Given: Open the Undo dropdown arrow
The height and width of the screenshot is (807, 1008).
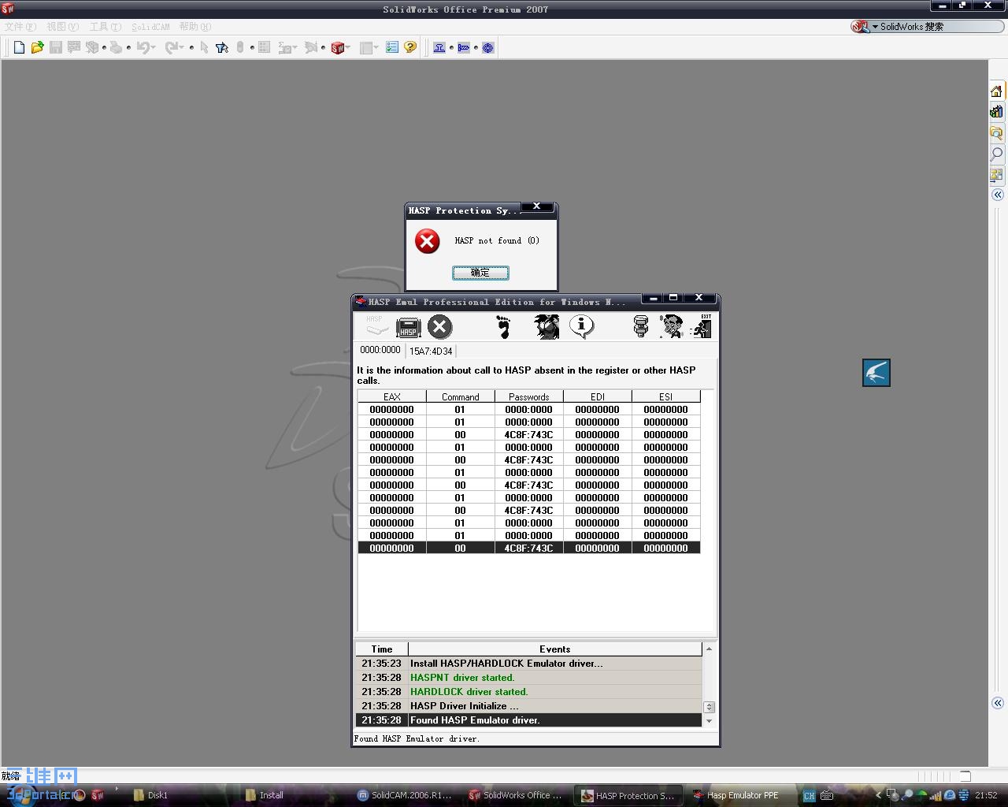Looking at the screenshot, I should [x=153, y=48].
